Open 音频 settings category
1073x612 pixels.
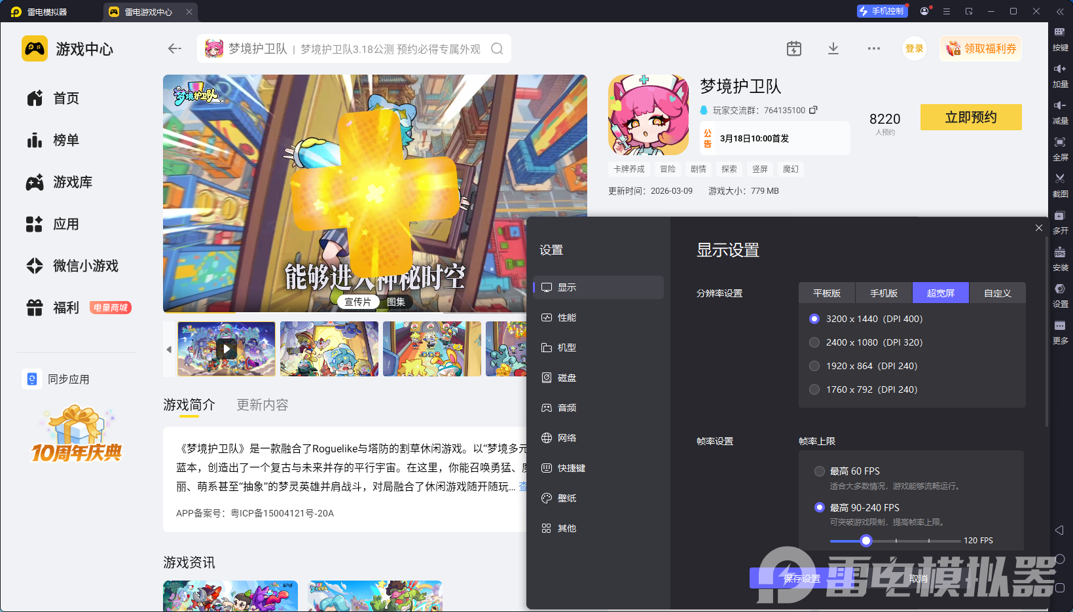coord(598,408)
